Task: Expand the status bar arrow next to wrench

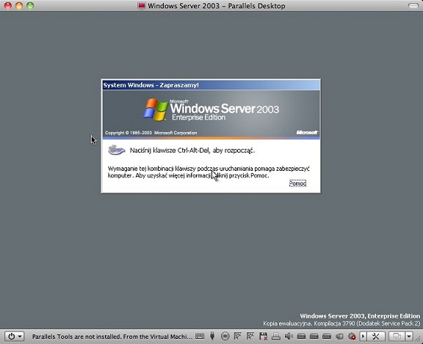Action: 363,336
